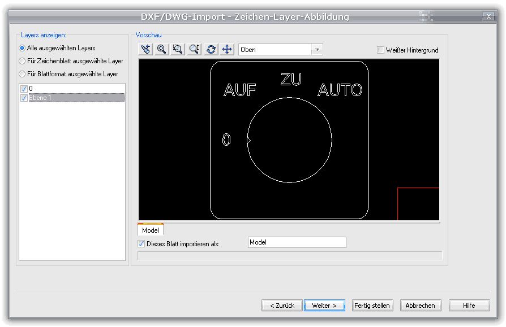Select the zoom to area tool

[x=178, y=50]
